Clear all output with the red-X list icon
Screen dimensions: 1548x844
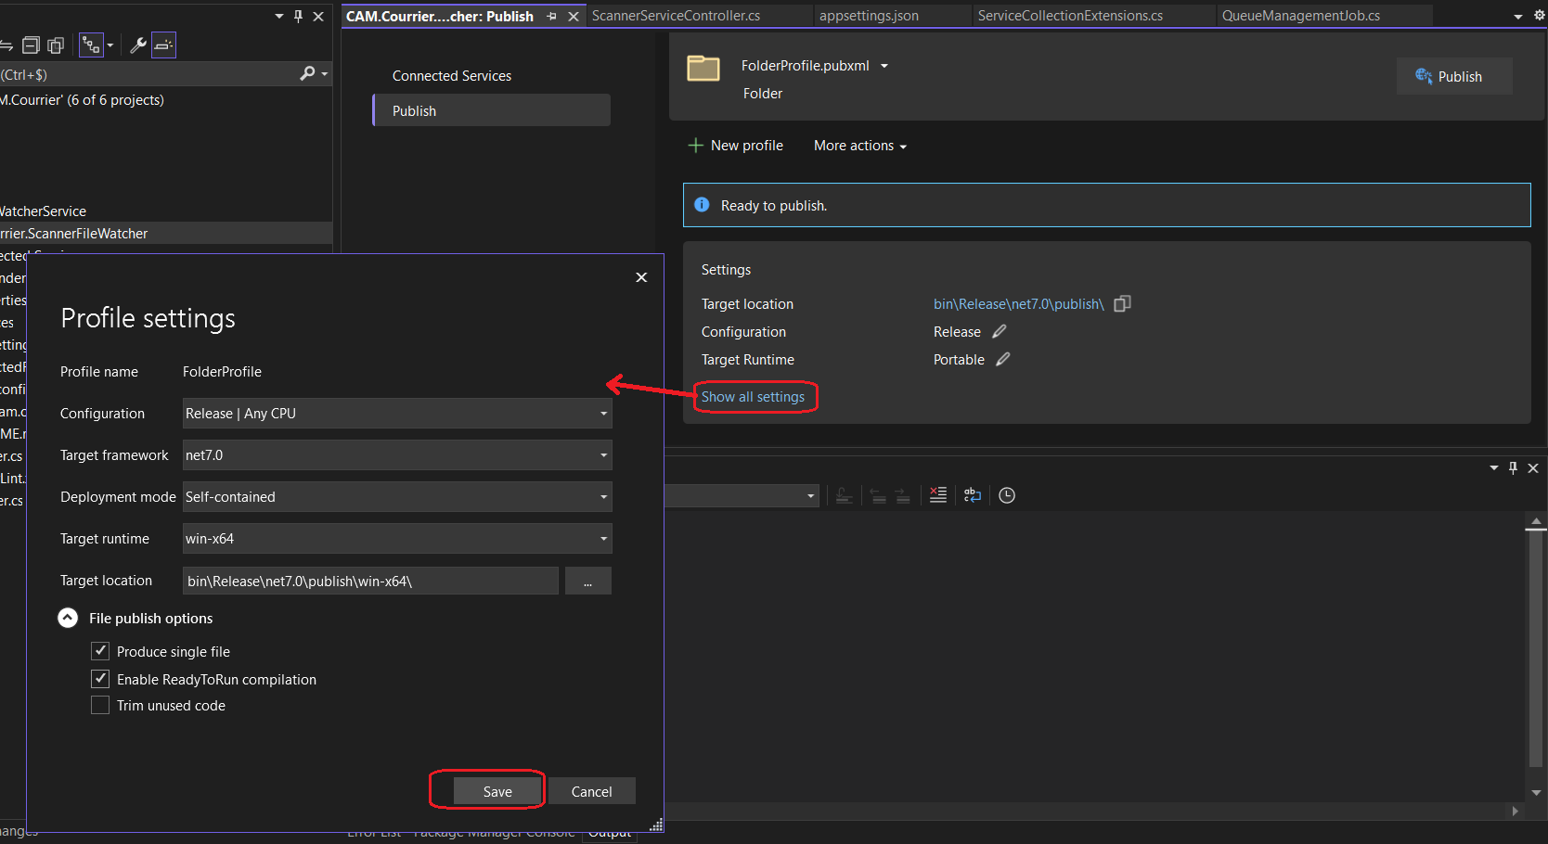click(x=938, y=495)
